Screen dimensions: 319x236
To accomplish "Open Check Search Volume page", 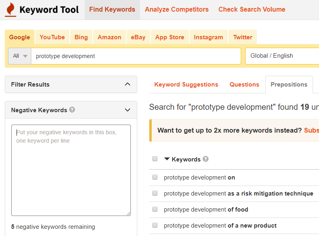I will (x=252, y=10).
